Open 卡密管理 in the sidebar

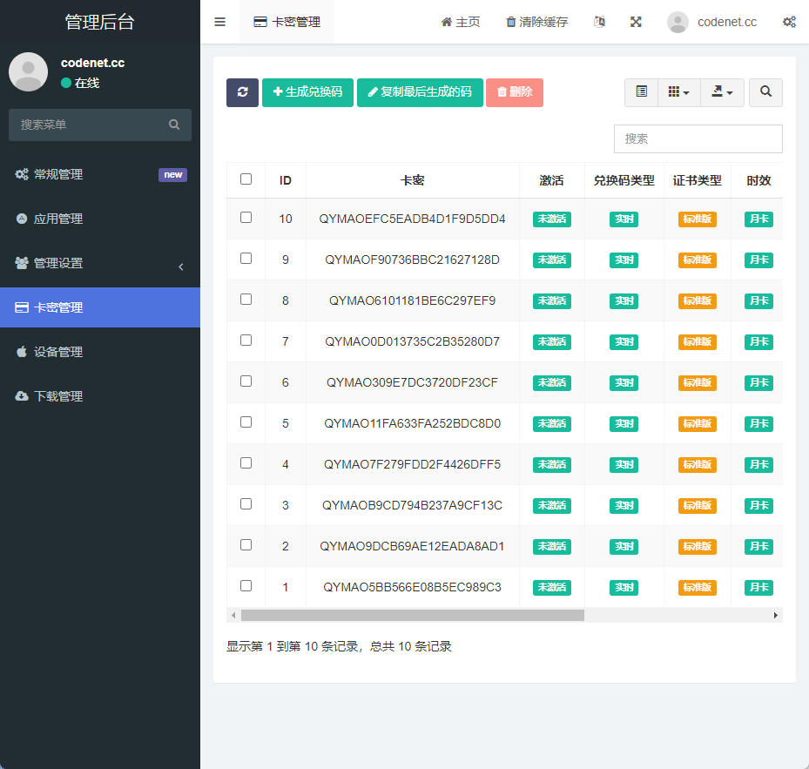[x=100, y=307]
